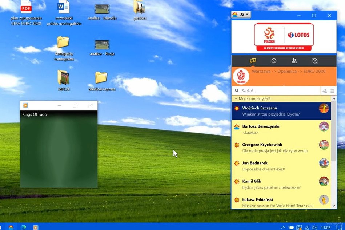The image size is (345, 230).
Task: Select the 'Medical reports' folder
Action: tap(101, 77)
